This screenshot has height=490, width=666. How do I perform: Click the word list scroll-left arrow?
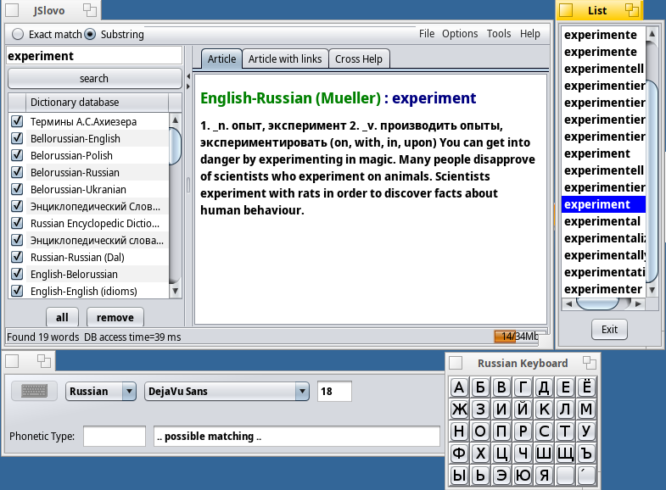coord(568,303)
